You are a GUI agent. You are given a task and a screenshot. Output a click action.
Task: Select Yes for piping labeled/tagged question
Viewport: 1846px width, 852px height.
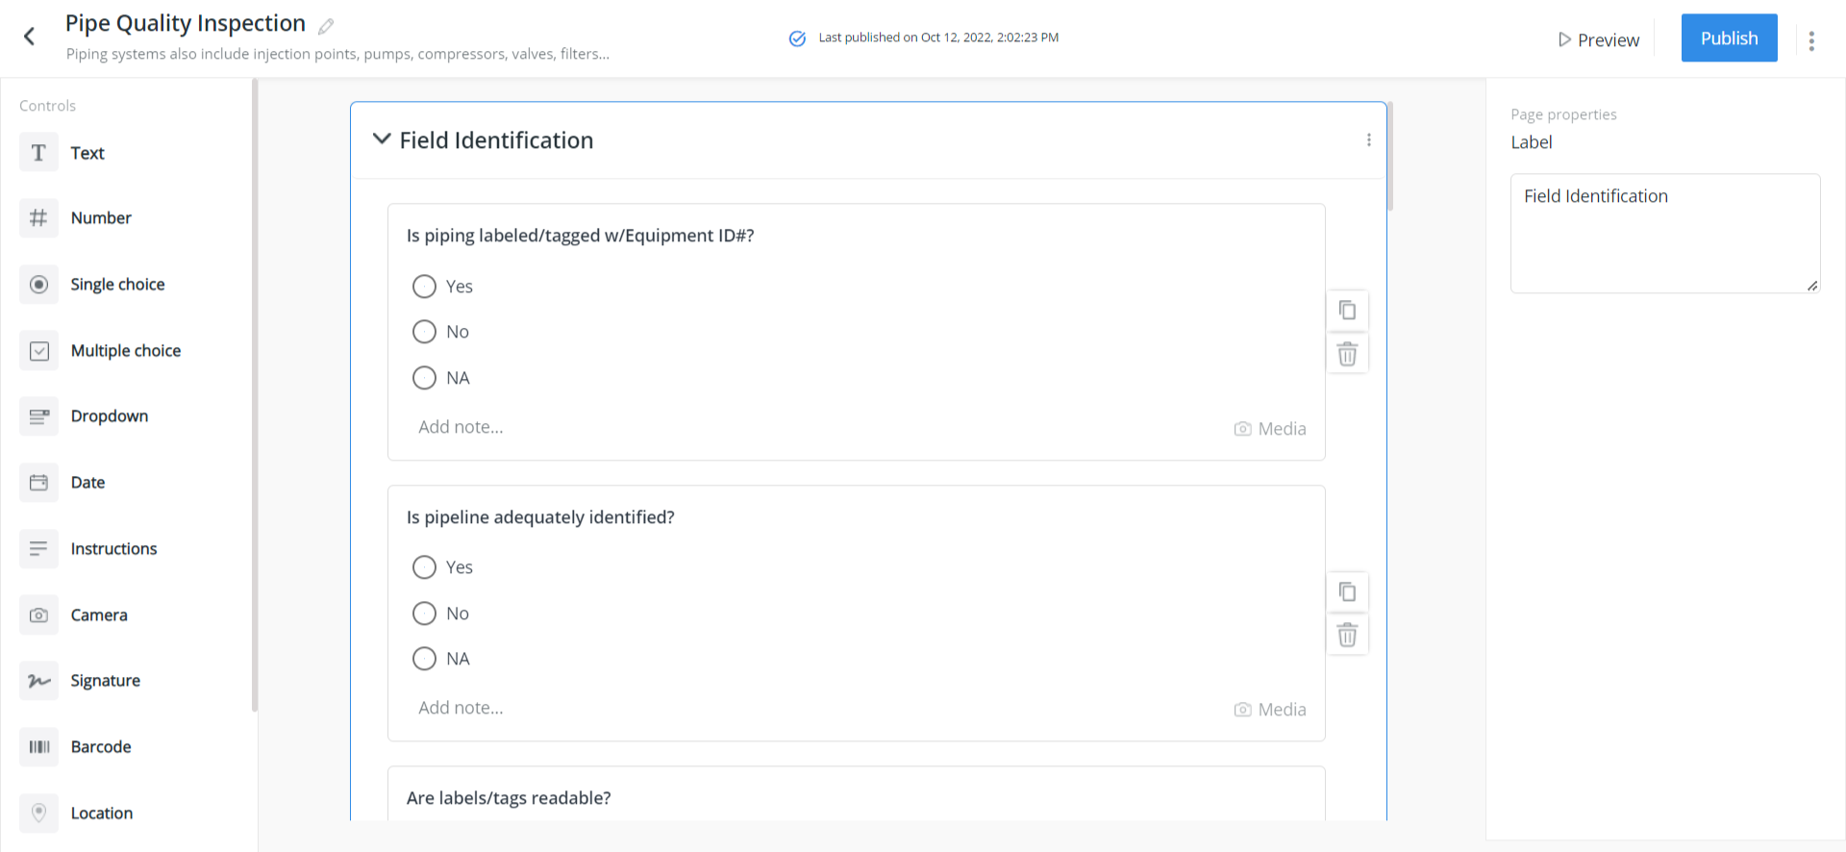coord(424,287)
